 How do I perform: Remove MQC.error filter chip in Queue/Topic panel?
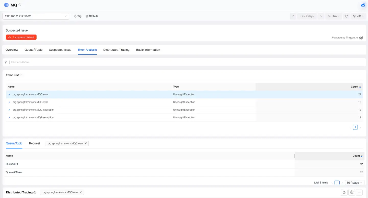click(86, 144)
